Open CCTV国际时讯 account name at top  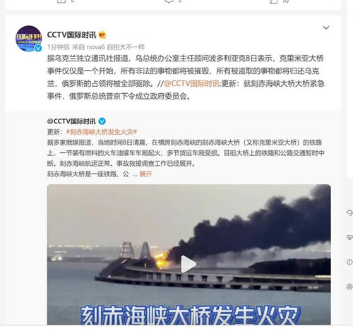tap(71, 35)
